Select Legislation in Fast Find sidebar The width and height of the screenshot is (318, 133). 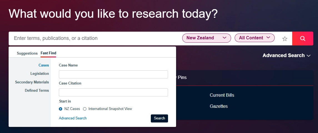(x=40, y=74)
